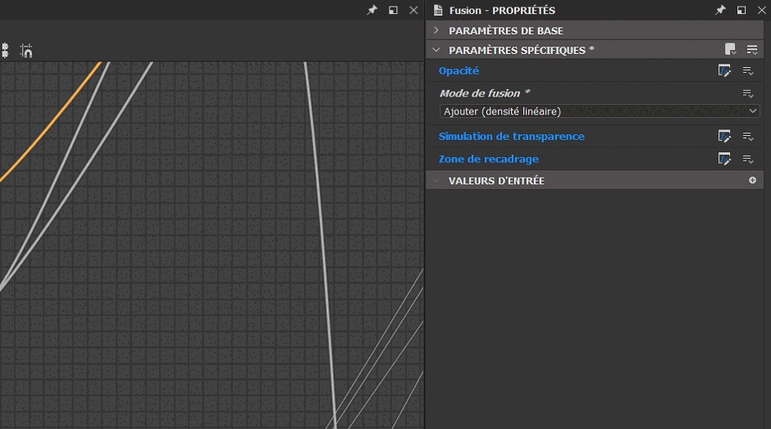Click the Simulation de transparence label
Screen dimensions: 771x429
point(511,137)
